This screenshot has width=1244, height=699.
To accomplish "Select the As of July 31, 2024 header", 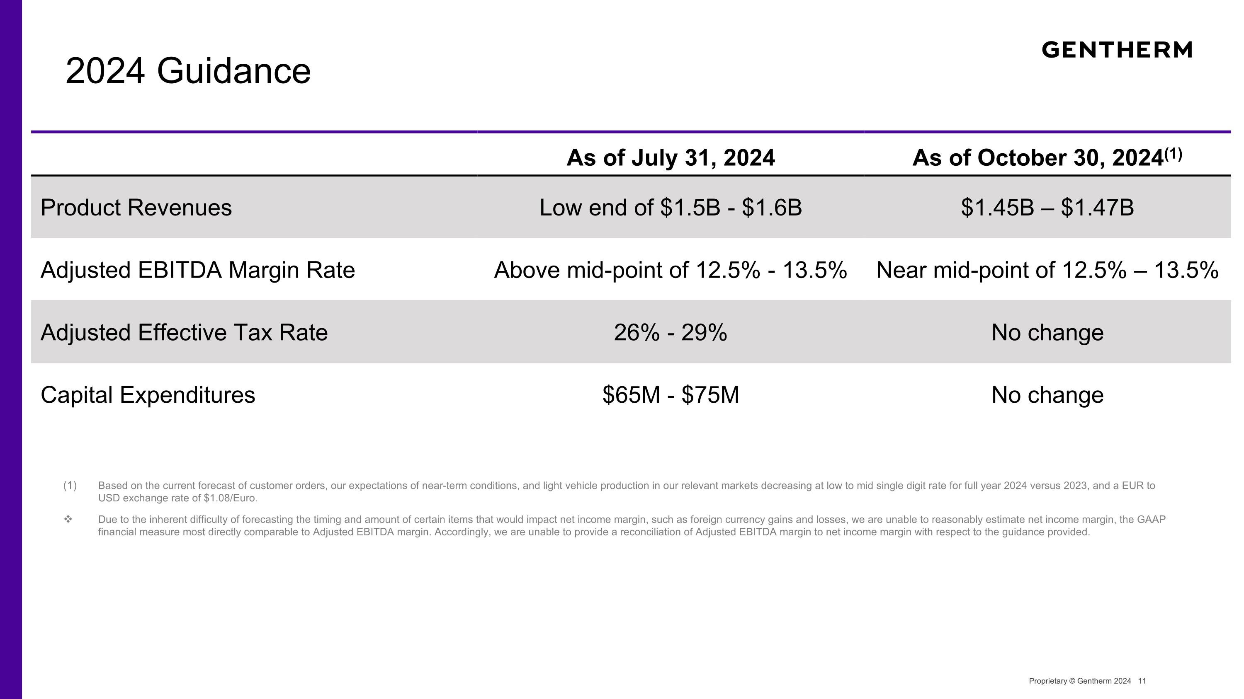I will tap(670, 158).
